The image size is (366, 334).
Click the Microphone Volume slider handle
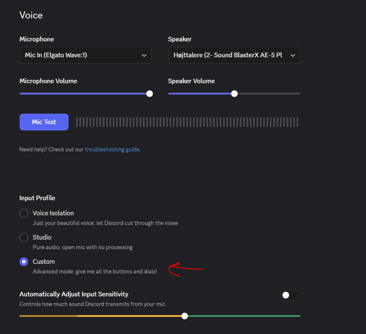(150, 94)
